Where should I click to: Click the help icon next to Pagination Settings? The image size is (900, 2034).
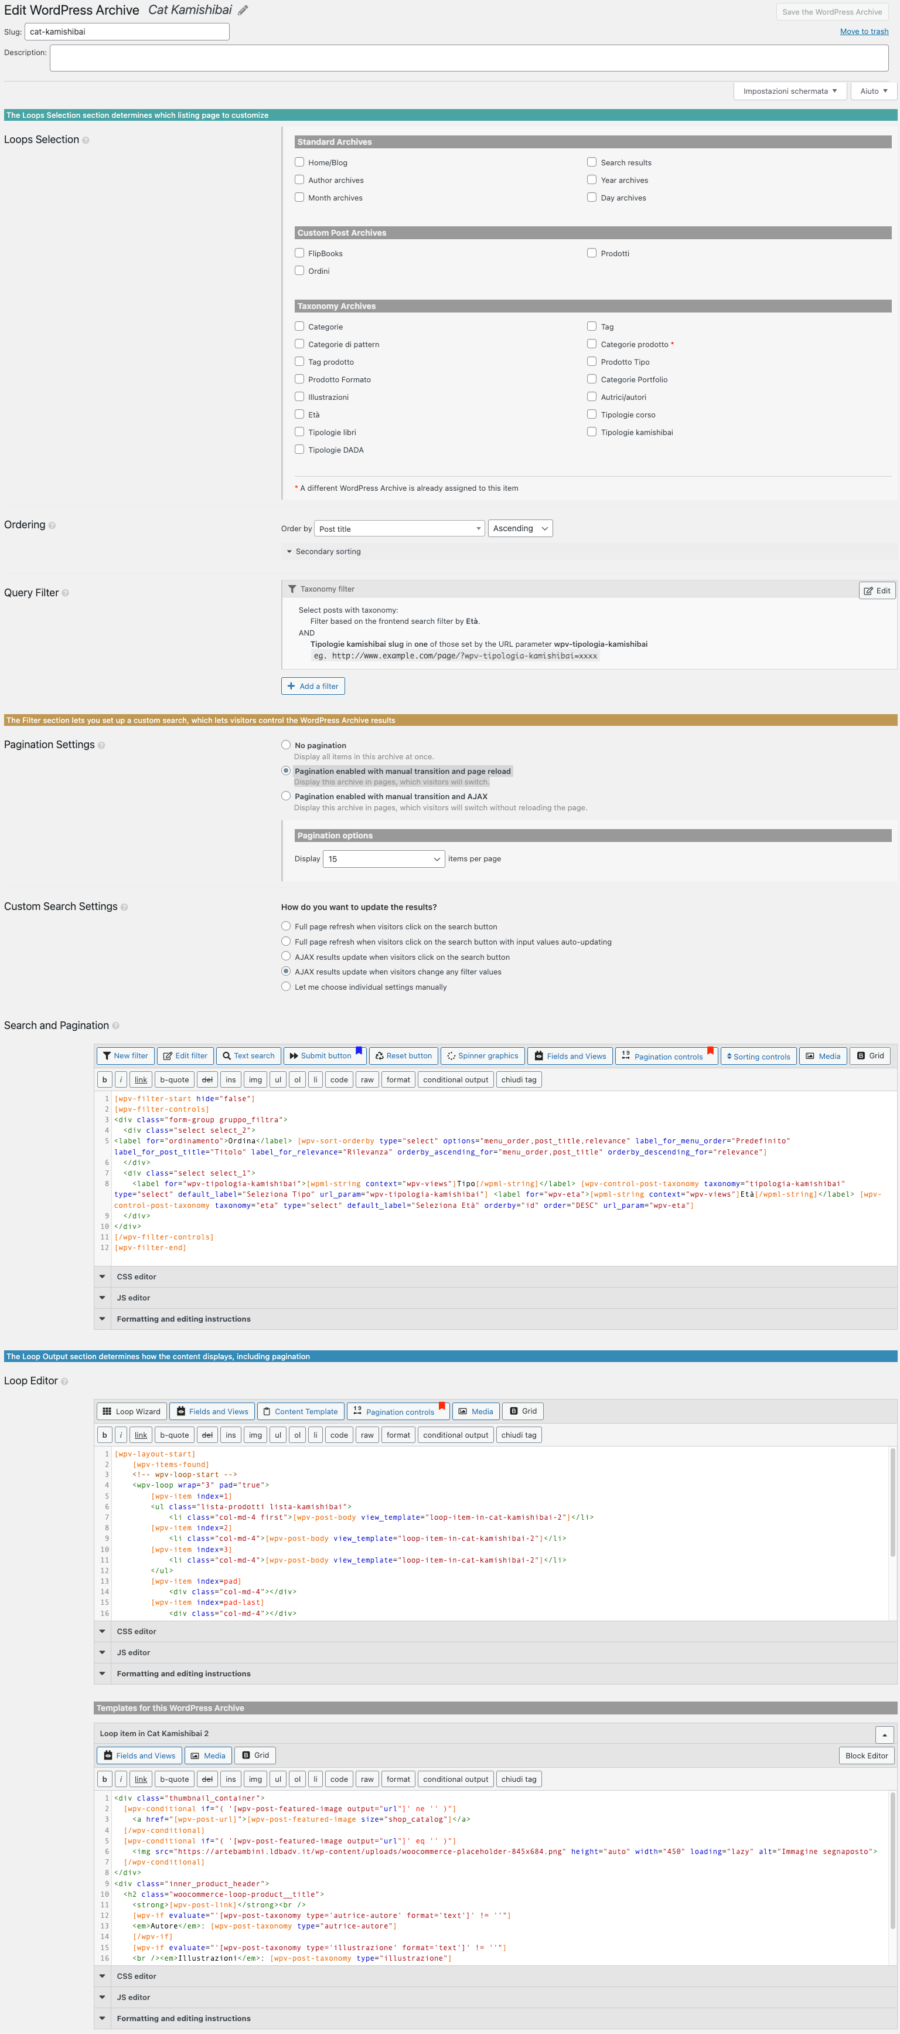(101, 745)
